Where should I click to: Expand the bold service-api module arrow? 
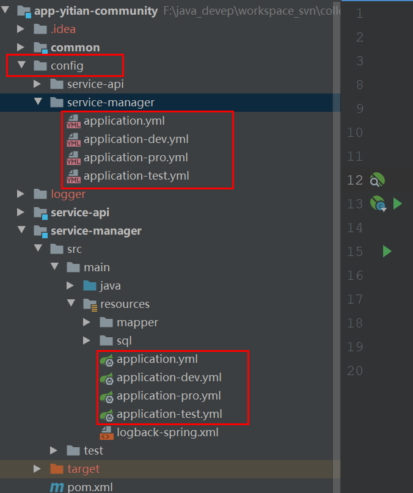point(21,212)
